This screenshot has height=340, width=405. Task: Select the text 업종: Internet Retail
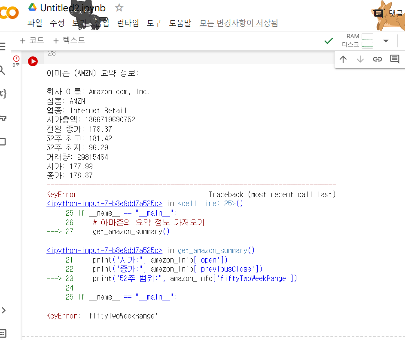pyautogui.click(x=86, y=111)
